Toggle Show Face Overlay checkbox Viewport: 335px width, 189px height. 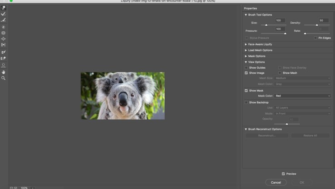pos(280,68)
